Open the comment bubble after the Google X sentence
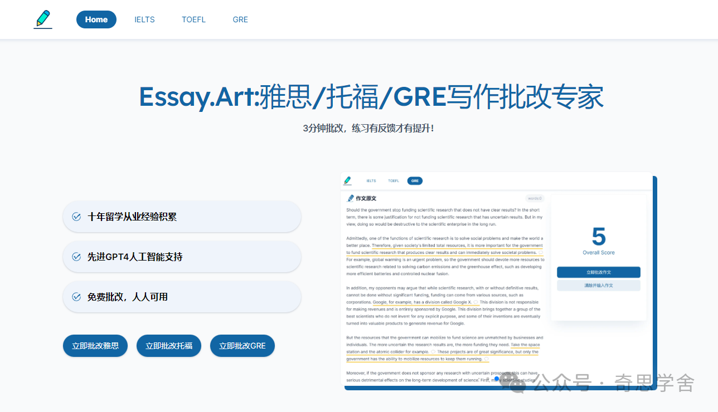This screenshot has width=718, height=412. click(x=475, y=302)
